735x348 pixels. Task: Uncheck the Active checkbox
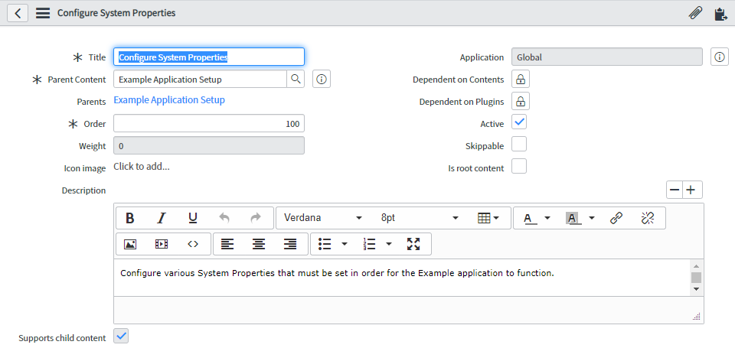click(x=519, y=122)
